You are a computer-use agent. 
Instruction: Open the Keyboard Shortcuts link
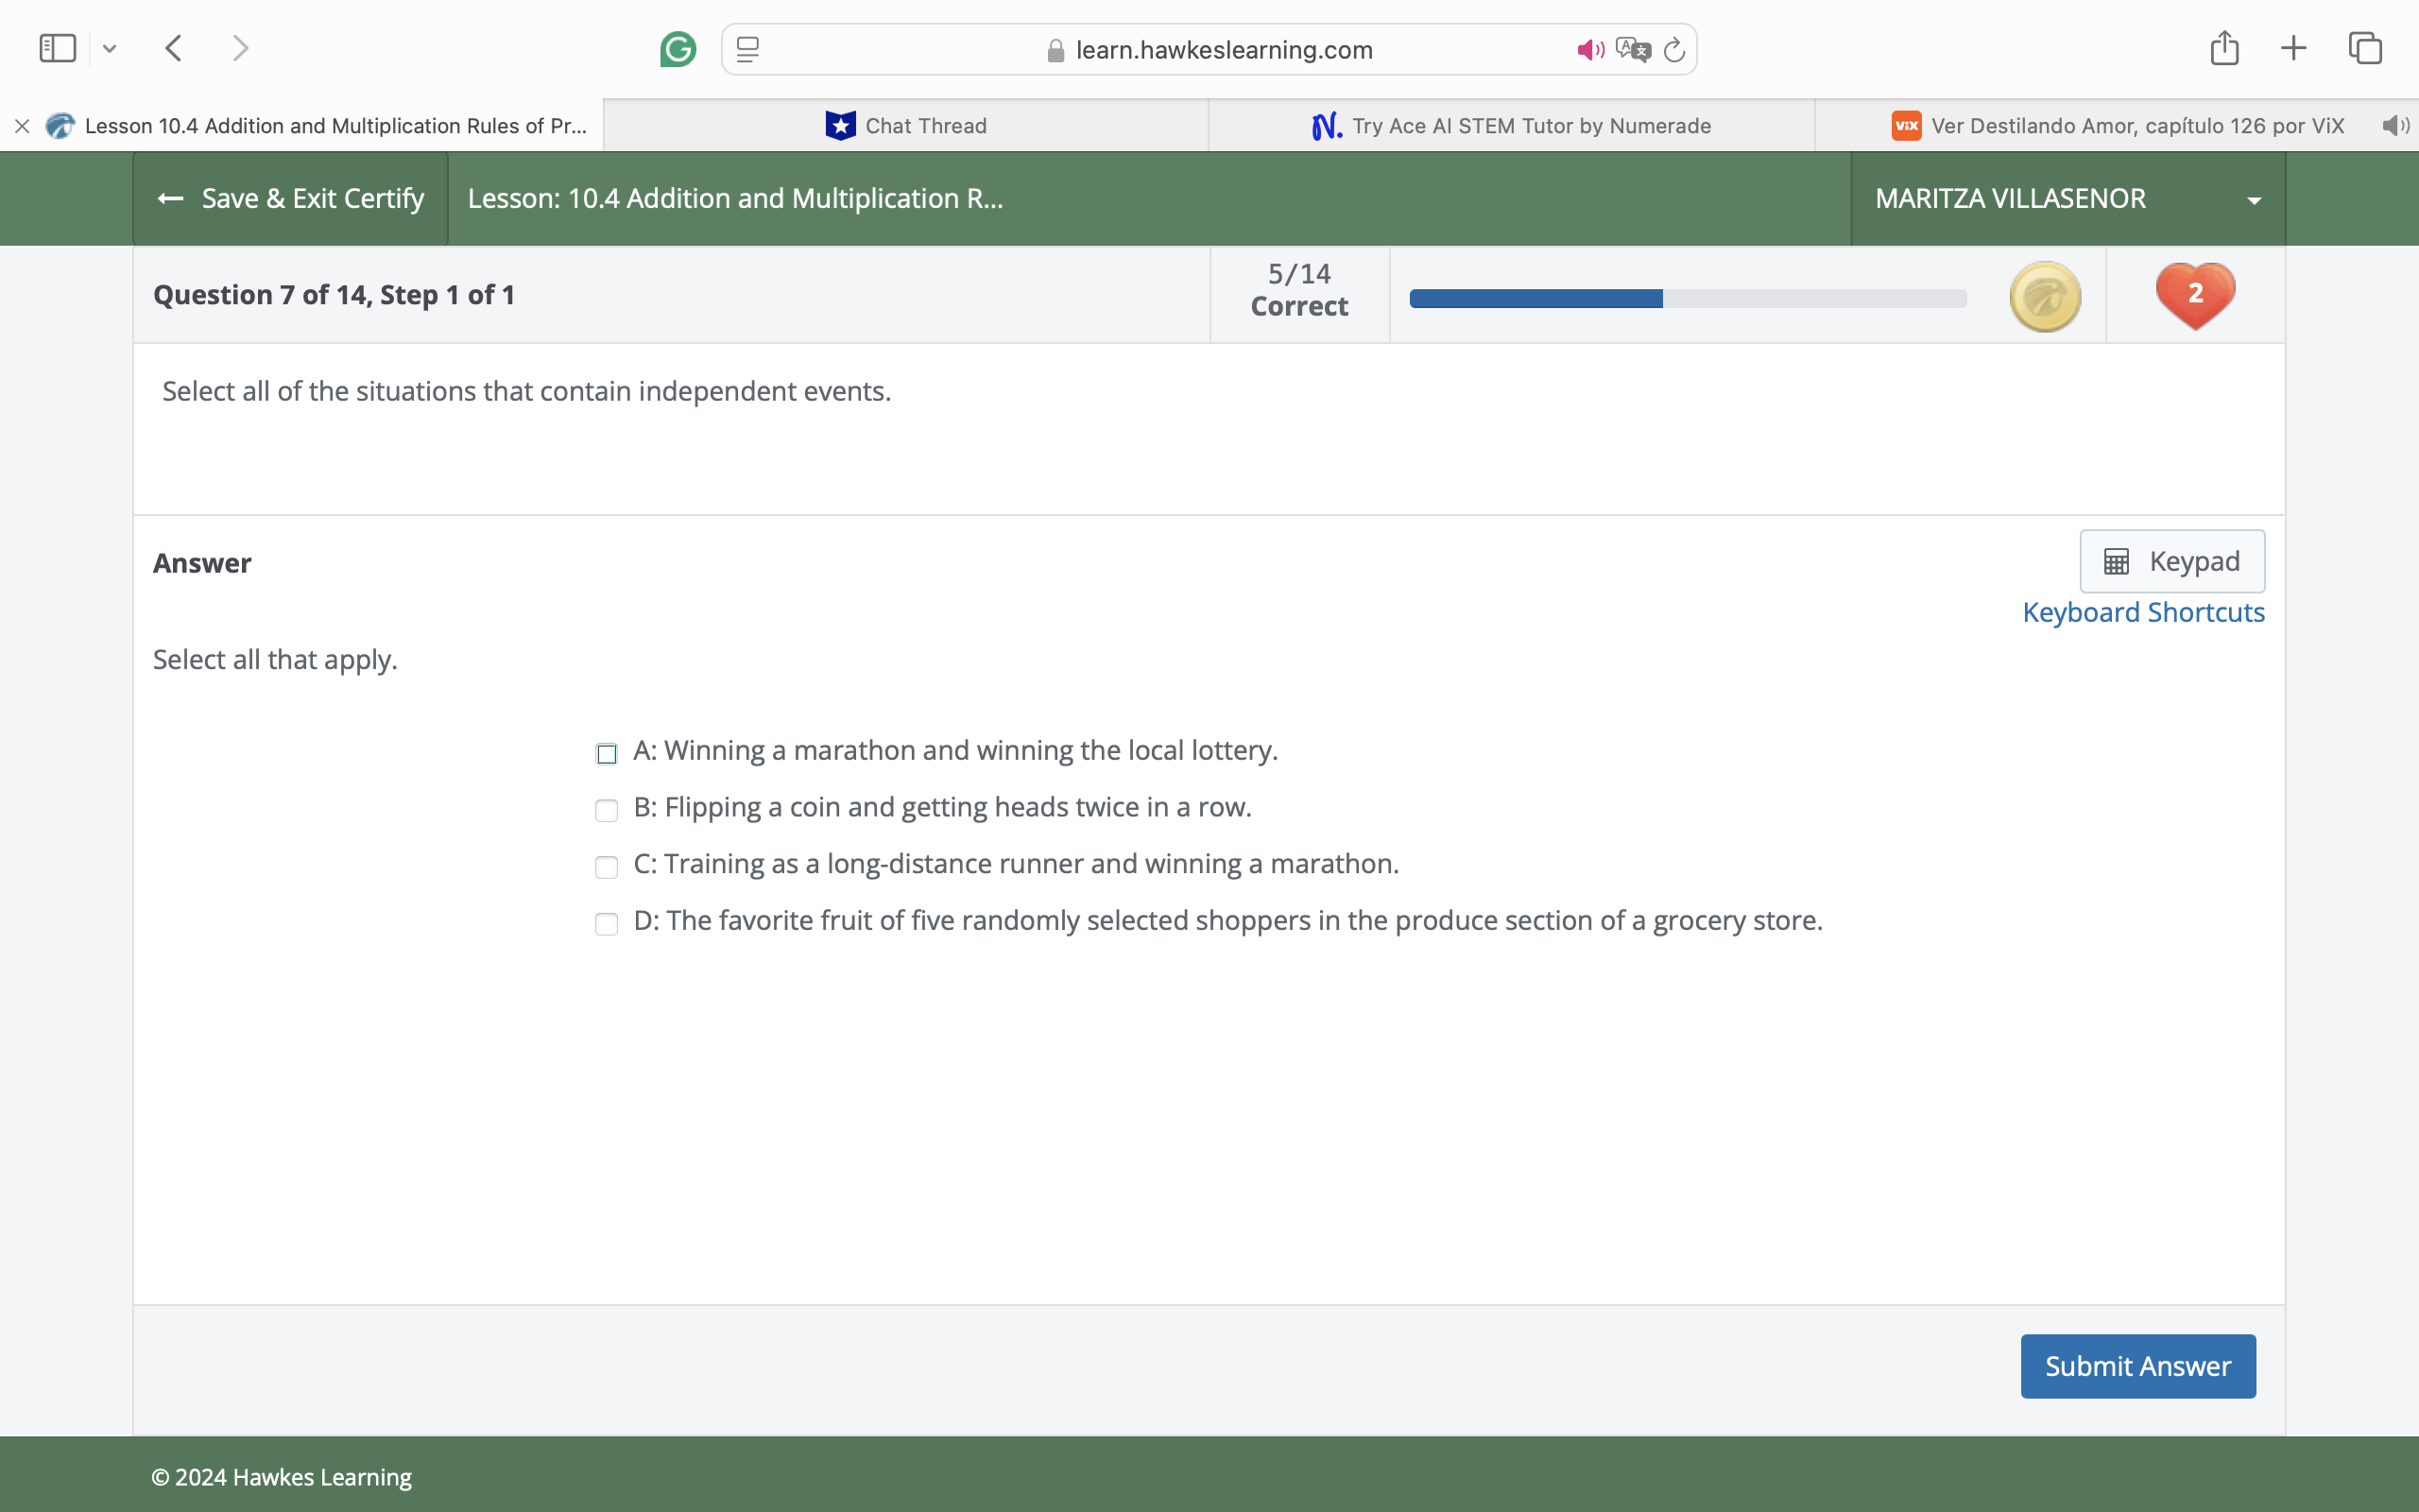tap(2143, 612)
